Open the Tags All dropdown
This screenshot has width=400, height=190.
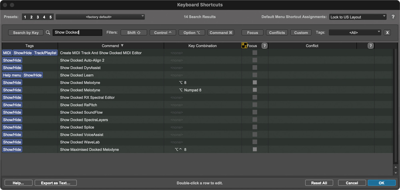[x=355, y=32]
